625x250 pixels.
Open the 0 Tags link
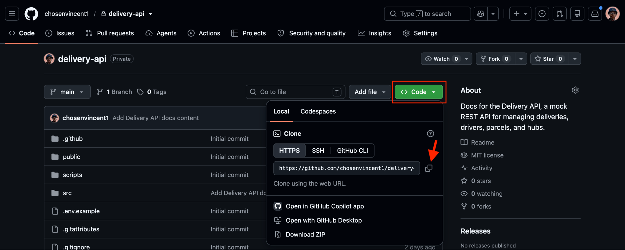click(x=152, y=92)
